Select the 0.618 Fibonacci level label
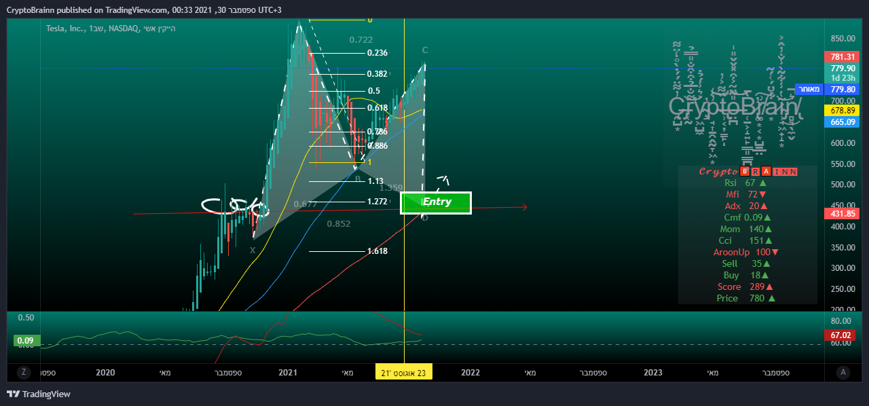The image size is (869, 406). (377, 108)
